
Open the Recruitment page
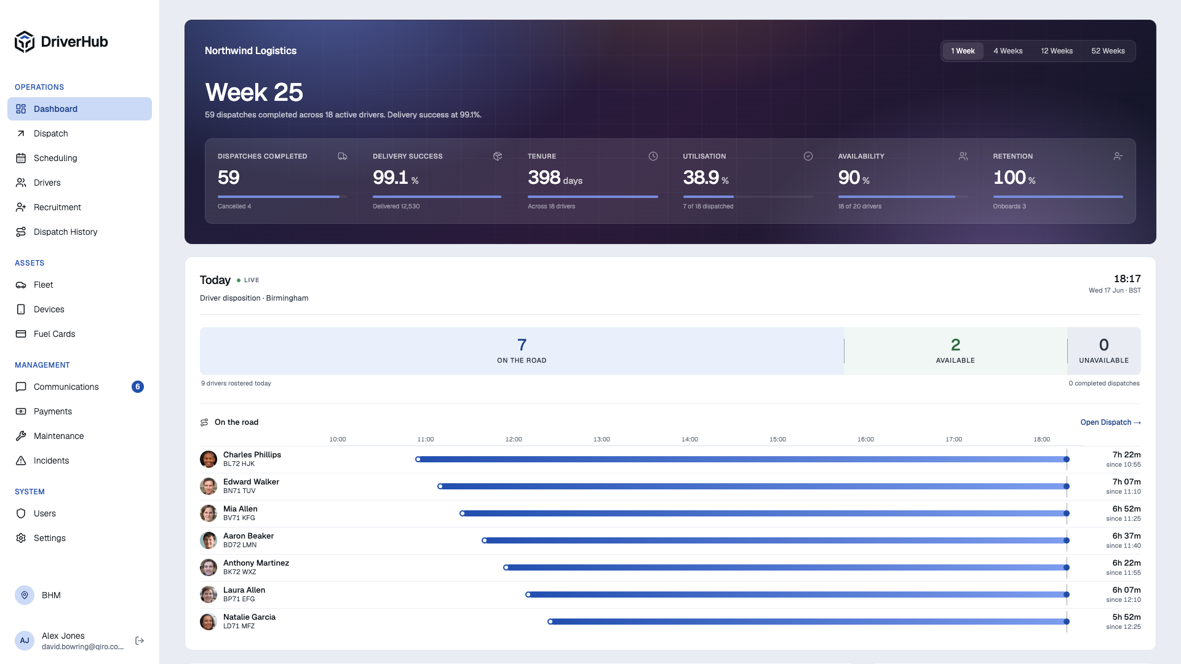[x=79, y=207]
